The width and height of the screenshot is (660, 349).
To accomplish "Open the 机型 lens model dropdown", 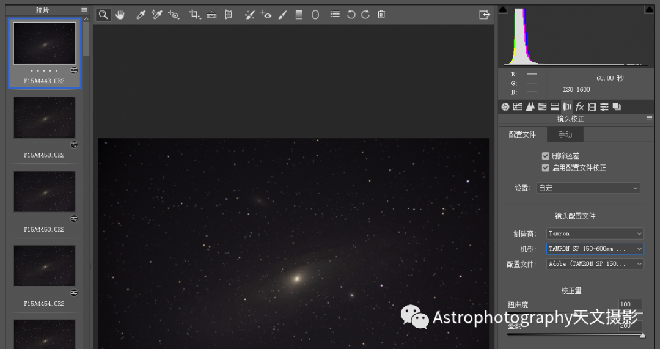I will coord(595,248).
